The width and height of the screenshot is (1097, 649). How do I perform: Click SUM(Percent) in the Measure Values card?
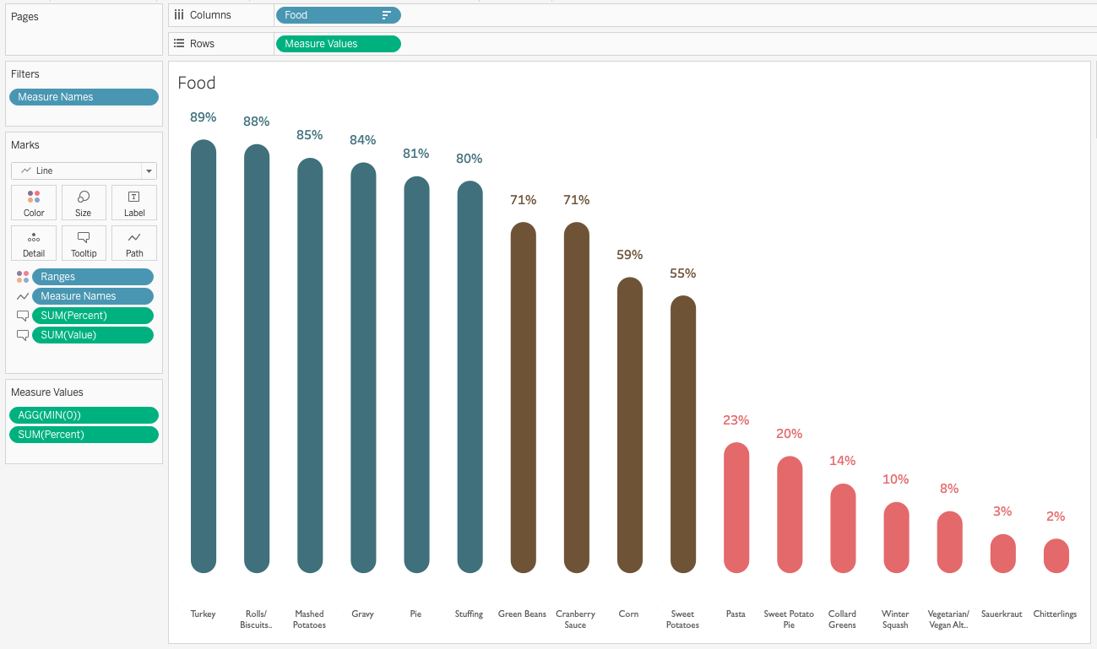84,434
